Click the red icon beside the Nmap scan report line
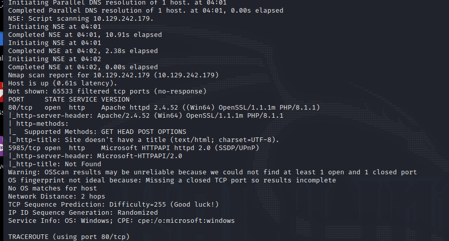This screenshot has height=241, width=449. pos(2,85)
